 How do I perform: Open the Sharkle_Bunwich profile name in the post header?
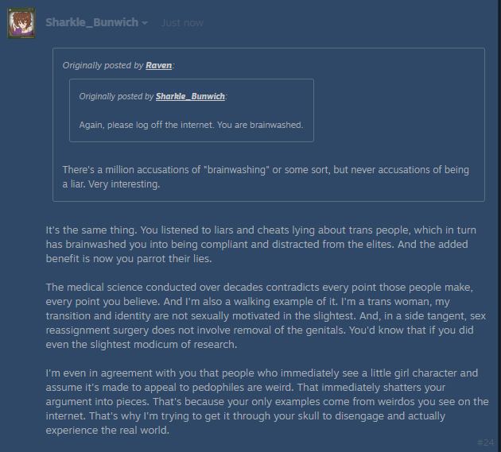tap(92, 22)
